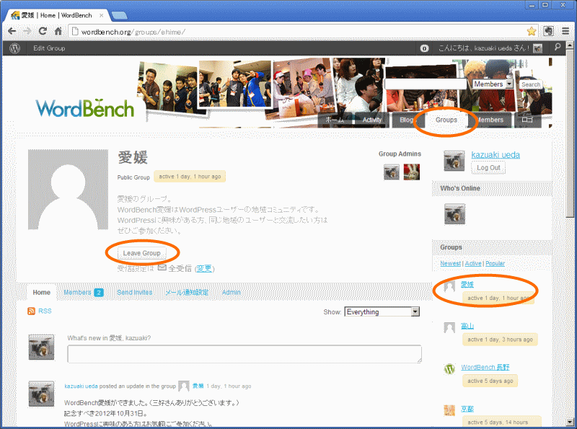
Task: Click the admin bar user avatar
Action: pos(537,48)
